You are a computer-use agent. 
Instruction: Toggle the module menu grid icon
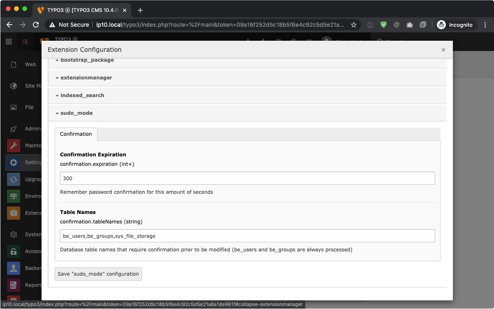point(8,42)
